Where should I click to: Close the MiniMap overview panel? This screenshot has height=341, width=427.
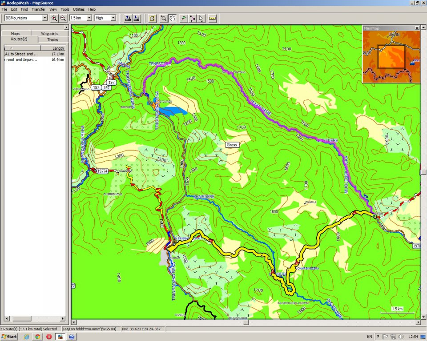coord(417,28)
